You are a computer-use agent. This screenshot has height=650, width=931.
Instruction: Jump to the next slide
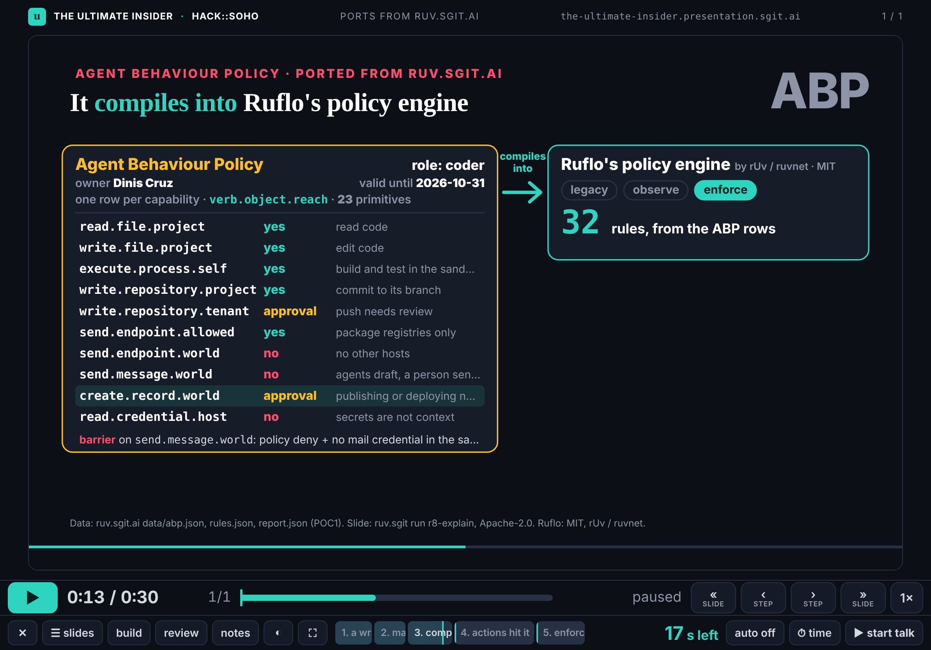862,598
